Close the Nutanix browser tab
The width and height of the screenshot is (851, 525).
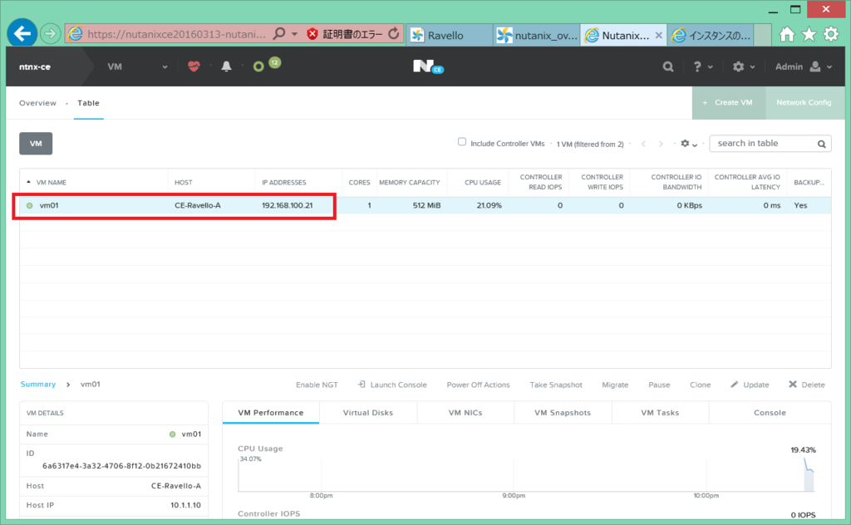point(659,35)
